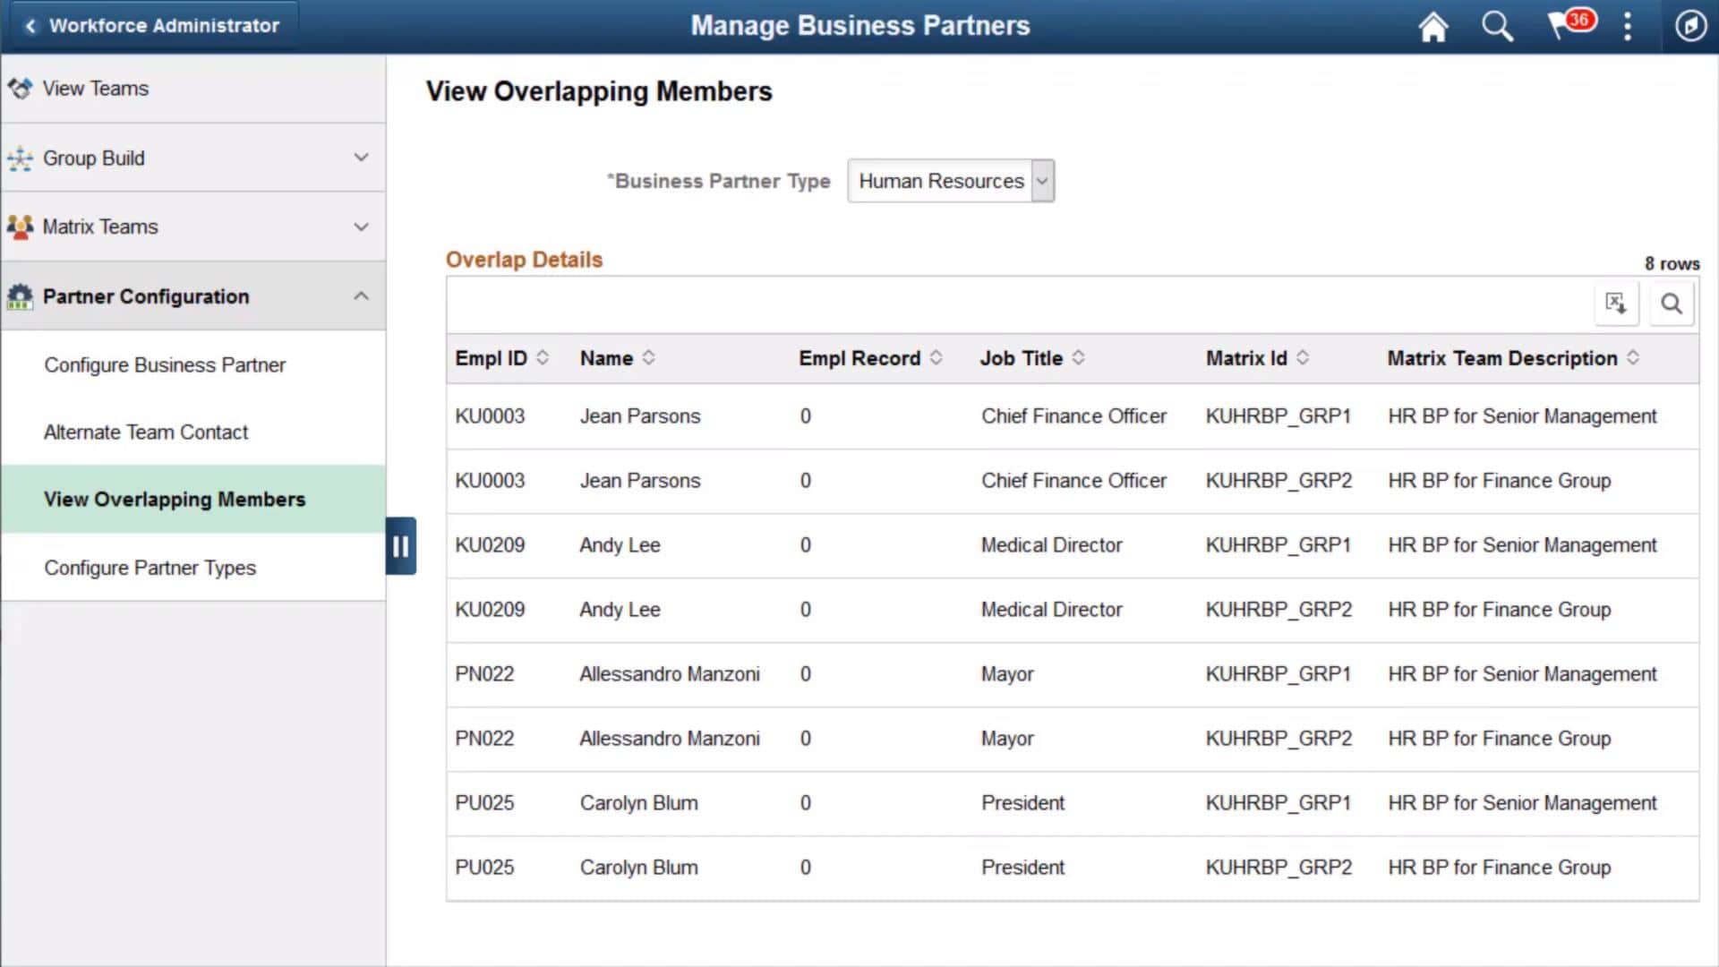Export Overlap Details grid to spreadsheet
This screenshot has height=967, width=1719.
pyautogui.click(x=1616, y=304)
